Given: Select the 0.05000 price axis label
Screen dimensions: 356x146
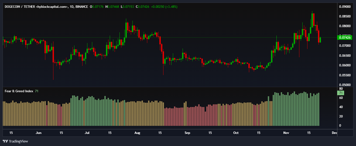Looking at the screenshot, I should point(345,85).
